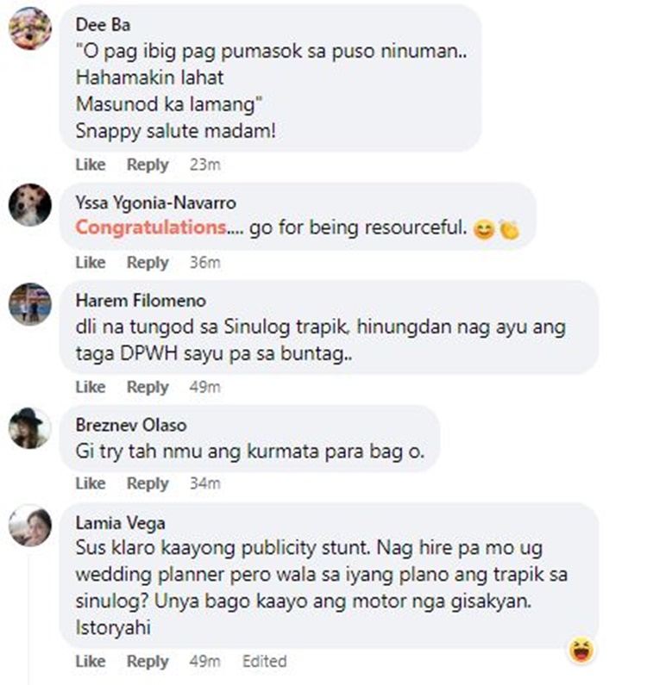647x685 pixels.
Task: Click the name Harem Filomeno
Action: [x=141, y=301]
